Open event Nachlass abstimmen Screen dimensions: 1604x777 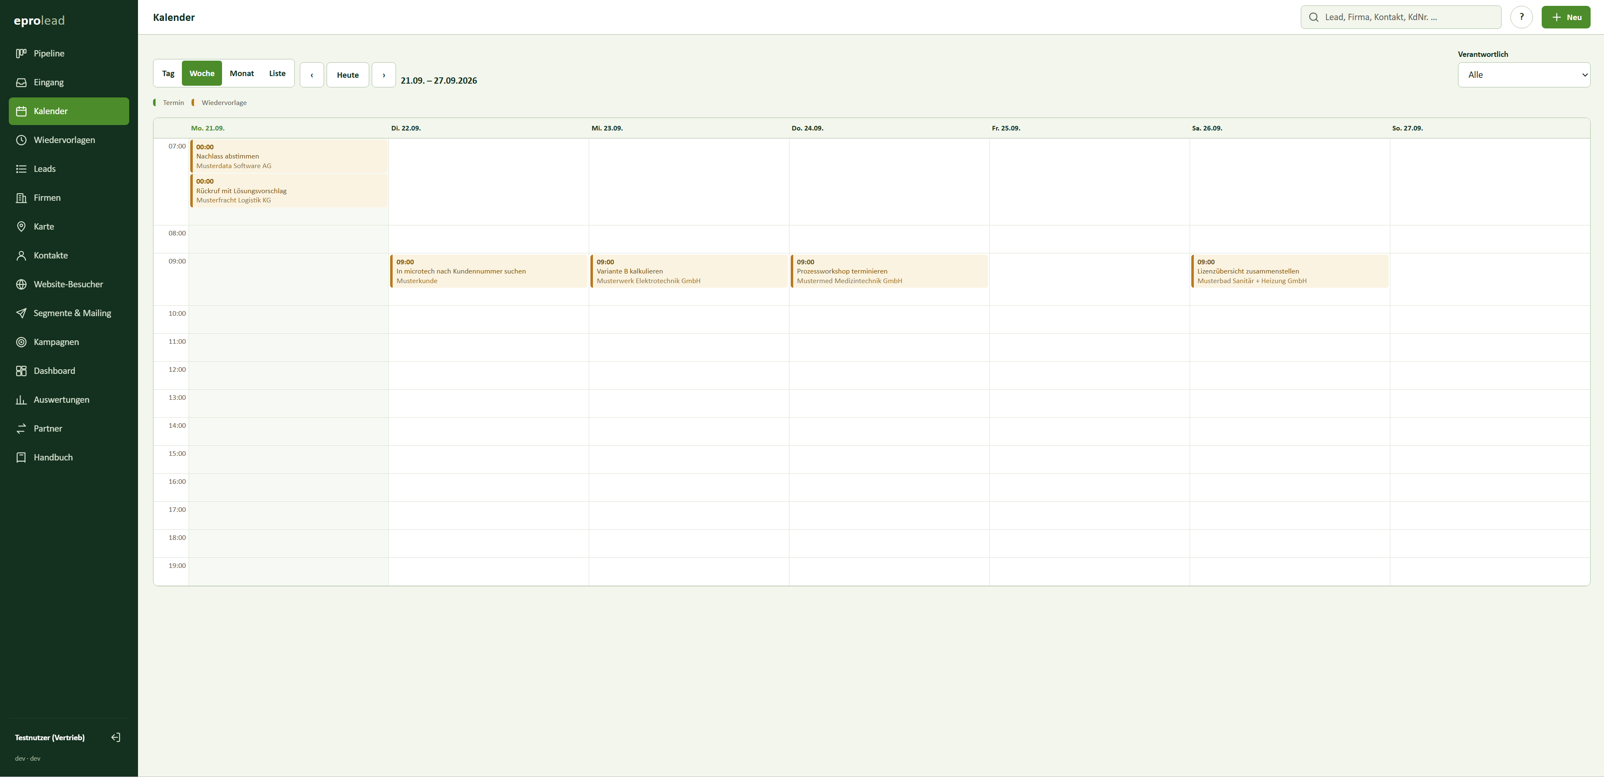tap(288, 156)
